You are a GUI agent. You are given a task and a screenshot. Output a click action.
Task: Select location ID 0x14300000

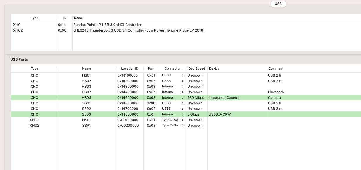(128, 87)
